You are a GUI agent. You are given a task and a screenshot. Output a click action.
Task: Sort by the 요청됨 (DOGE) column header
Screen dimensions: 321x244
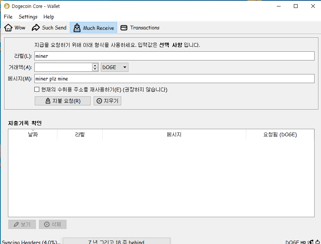tap(280, 134)
